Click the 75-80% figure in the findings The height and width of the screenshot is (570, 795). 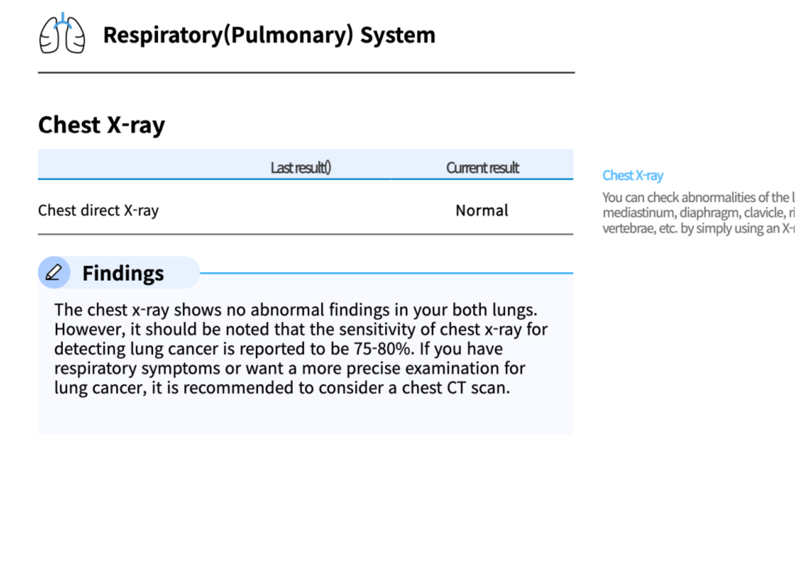pyautogui.click(x=382, y=349)
